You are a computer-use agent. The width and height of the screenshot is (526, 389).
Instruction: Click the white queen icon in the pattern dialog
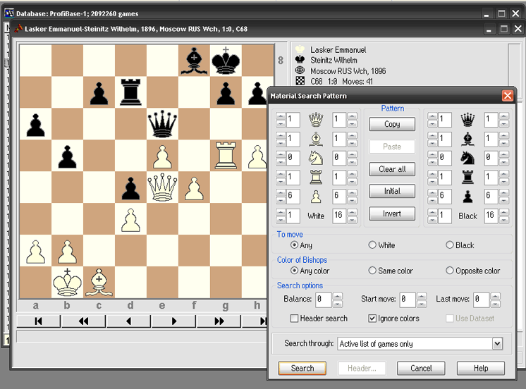click(316, 119)
